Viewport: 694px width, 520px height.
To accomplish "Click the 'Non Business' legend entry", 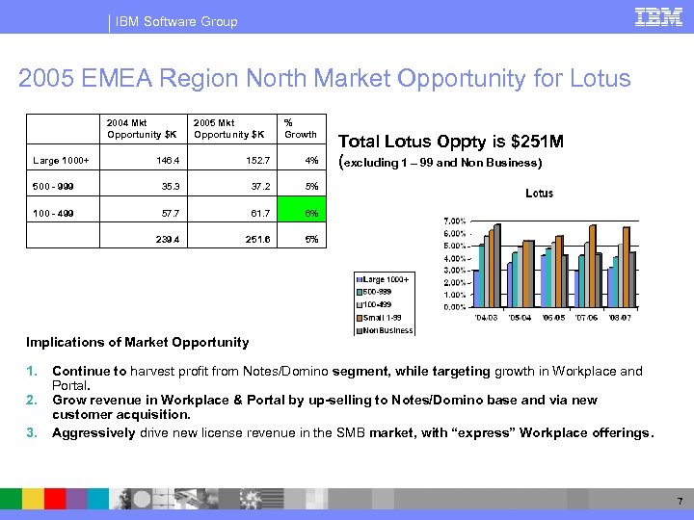I will tap(385, 330).
